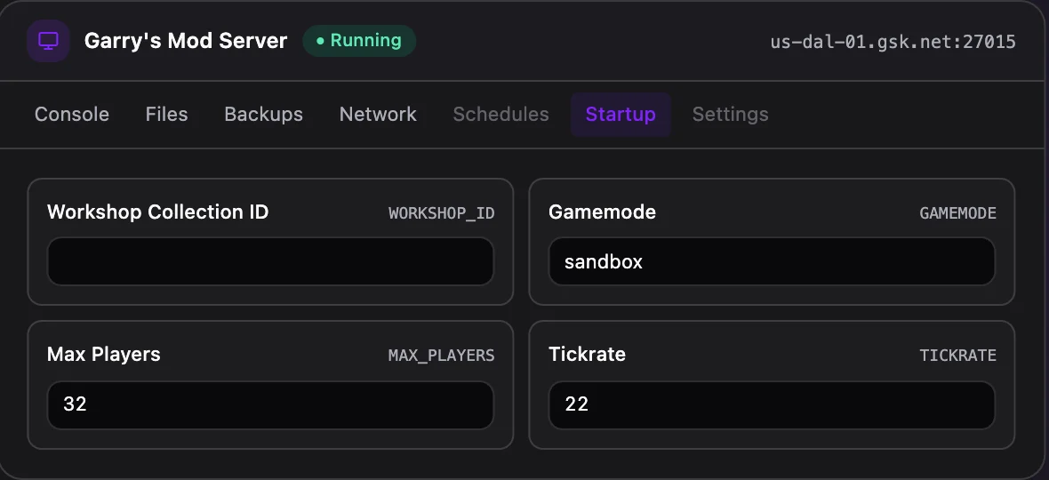Click the Tickrate heading

coord(588,355)
